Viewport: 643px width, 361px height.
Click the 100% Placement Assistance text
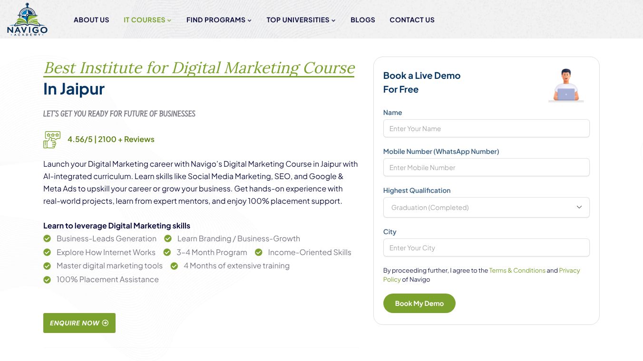point(107,279)
